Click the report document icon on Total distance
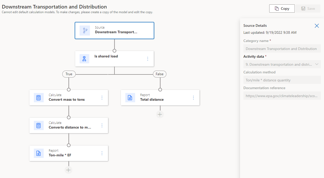This screenshot has width=324, height=178. [x=130, y=98]
